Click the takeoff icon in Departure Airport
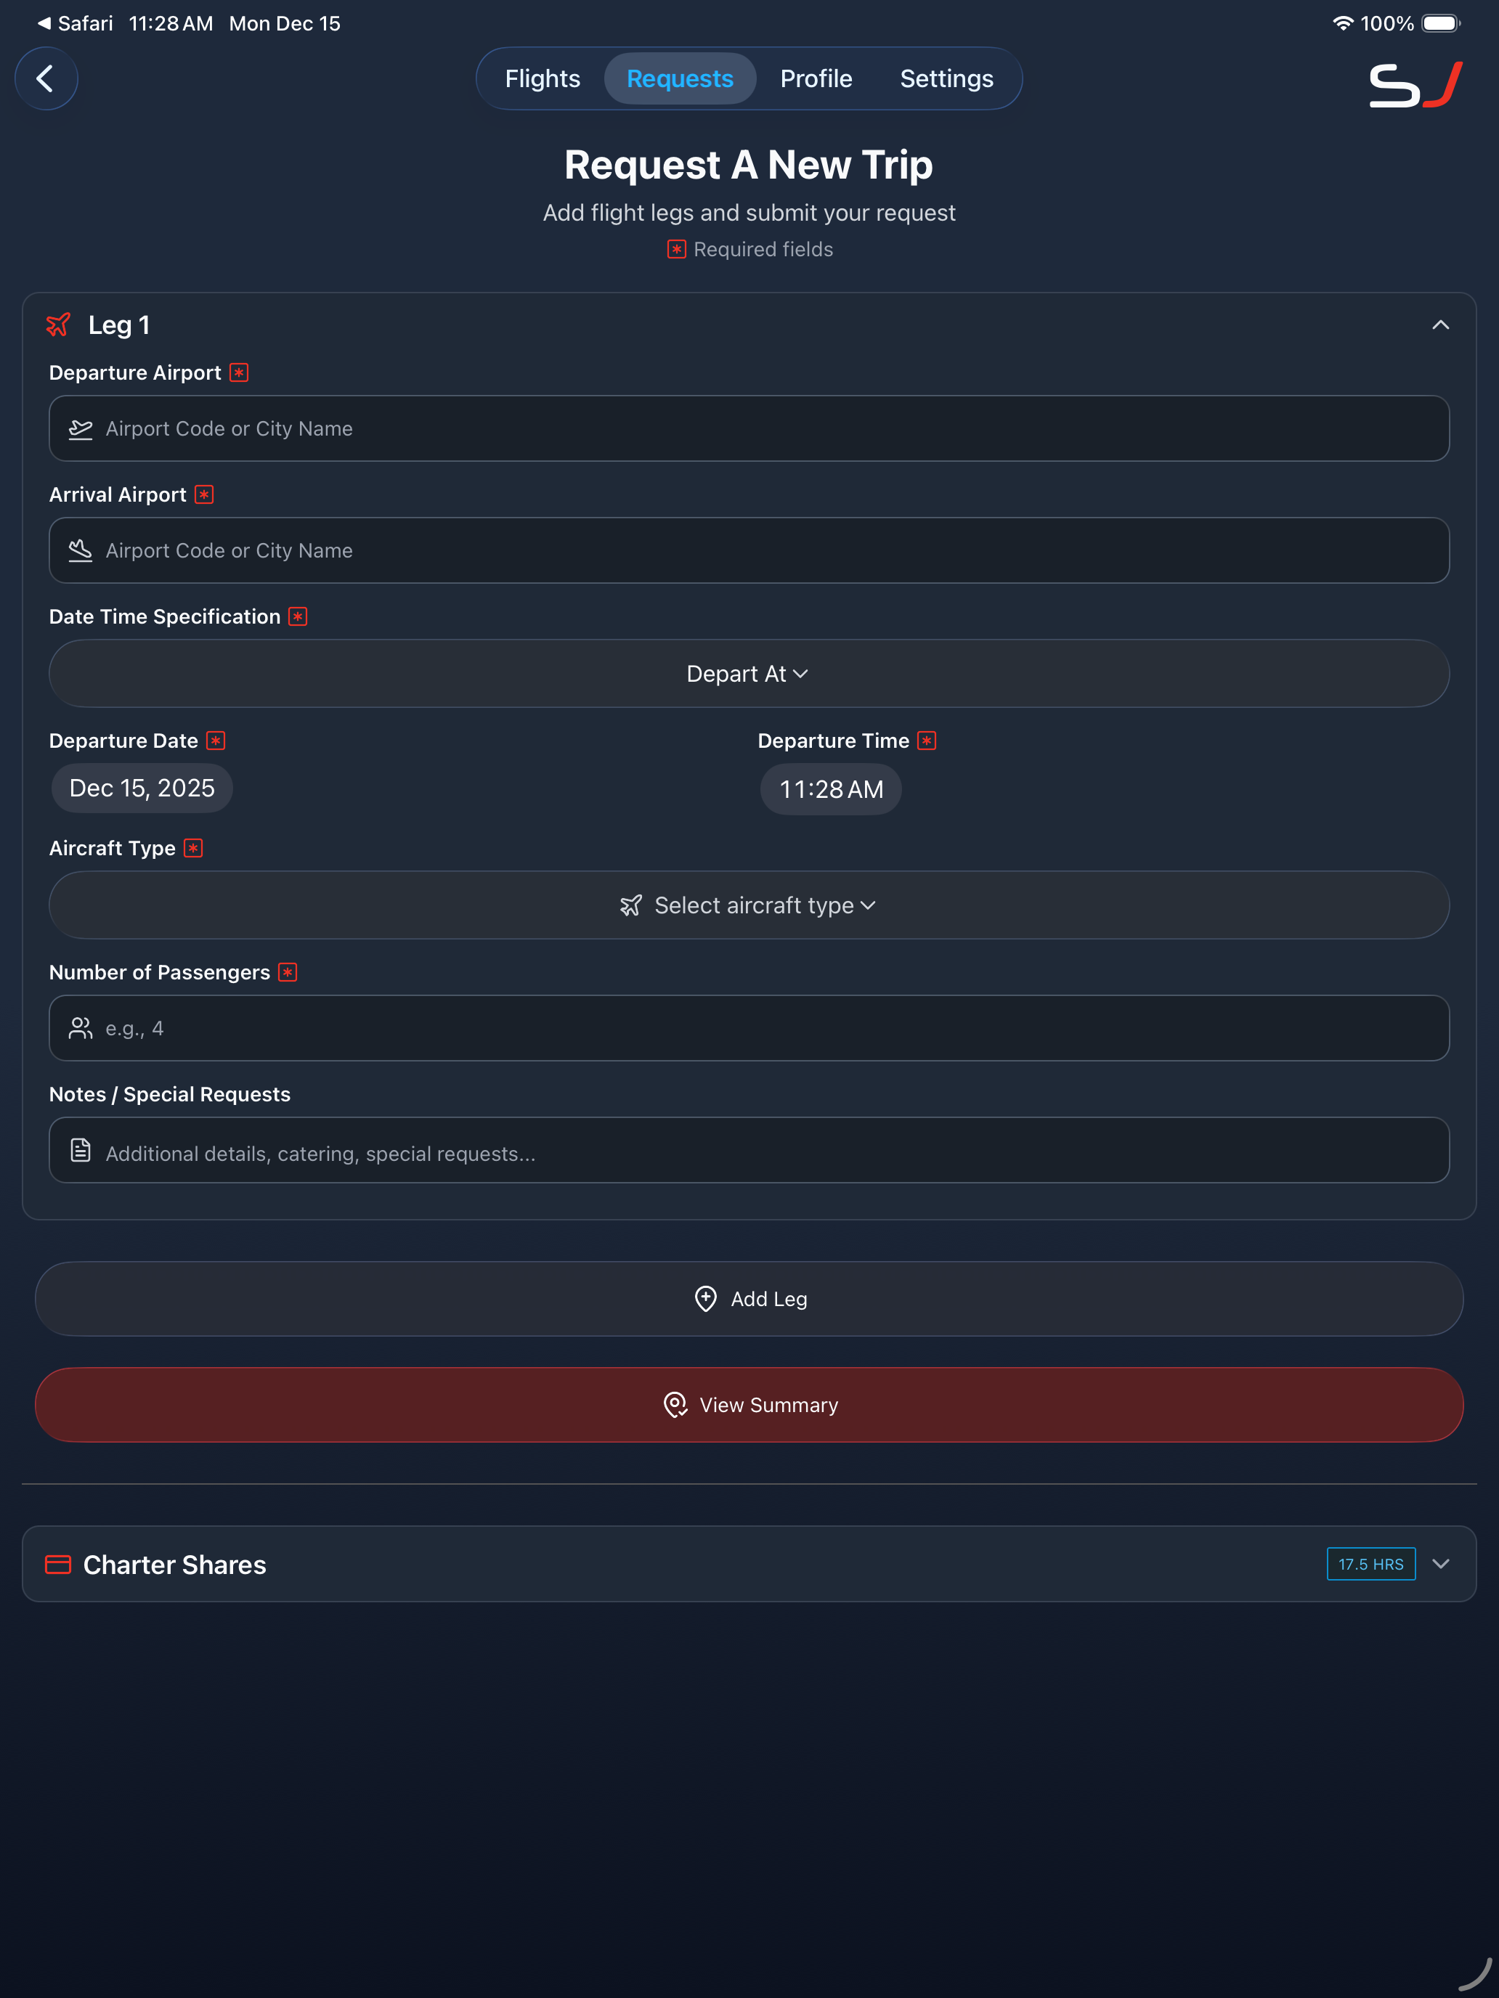Viewport: 1499px width, 1998px height. (81, 429)
